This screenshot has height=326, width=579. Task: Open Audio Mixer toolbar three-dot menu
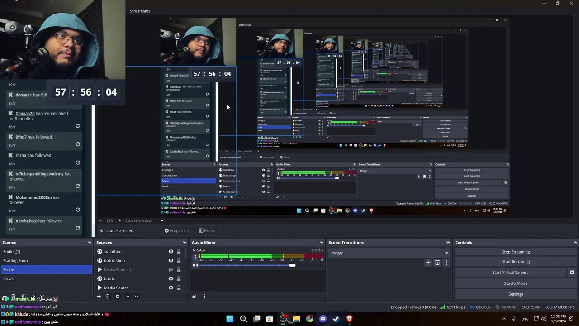pyautogui.click(x=204, y=297)
